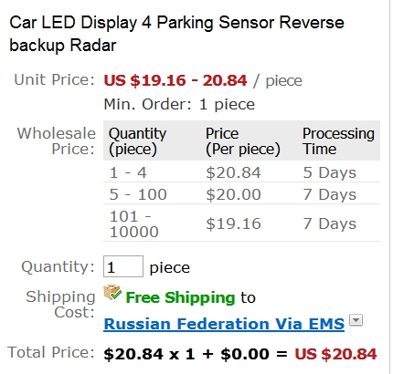
Task: Open the shipping destination dropdown arrow
Action: 356,320
